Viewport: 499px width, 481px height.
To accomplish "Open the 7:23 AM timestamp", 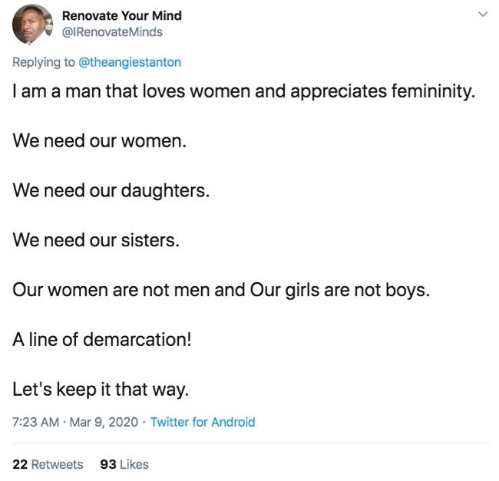I will click(x=35, y=422).
